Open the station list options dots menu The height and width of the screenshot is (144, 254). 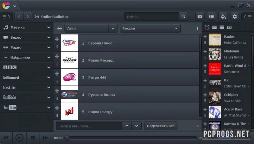click(x=197, y=28)
